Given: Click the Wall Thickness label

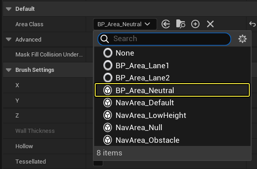Looking at the screenshot, I should [x=35, y=131].
